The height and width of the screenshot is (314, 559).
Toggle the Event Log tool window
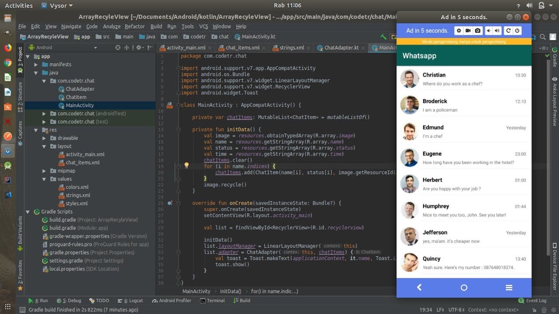tap(532, 300)
